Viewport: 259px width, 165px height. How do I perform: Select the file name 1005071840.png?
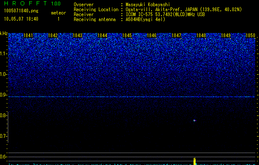[21, 11]
